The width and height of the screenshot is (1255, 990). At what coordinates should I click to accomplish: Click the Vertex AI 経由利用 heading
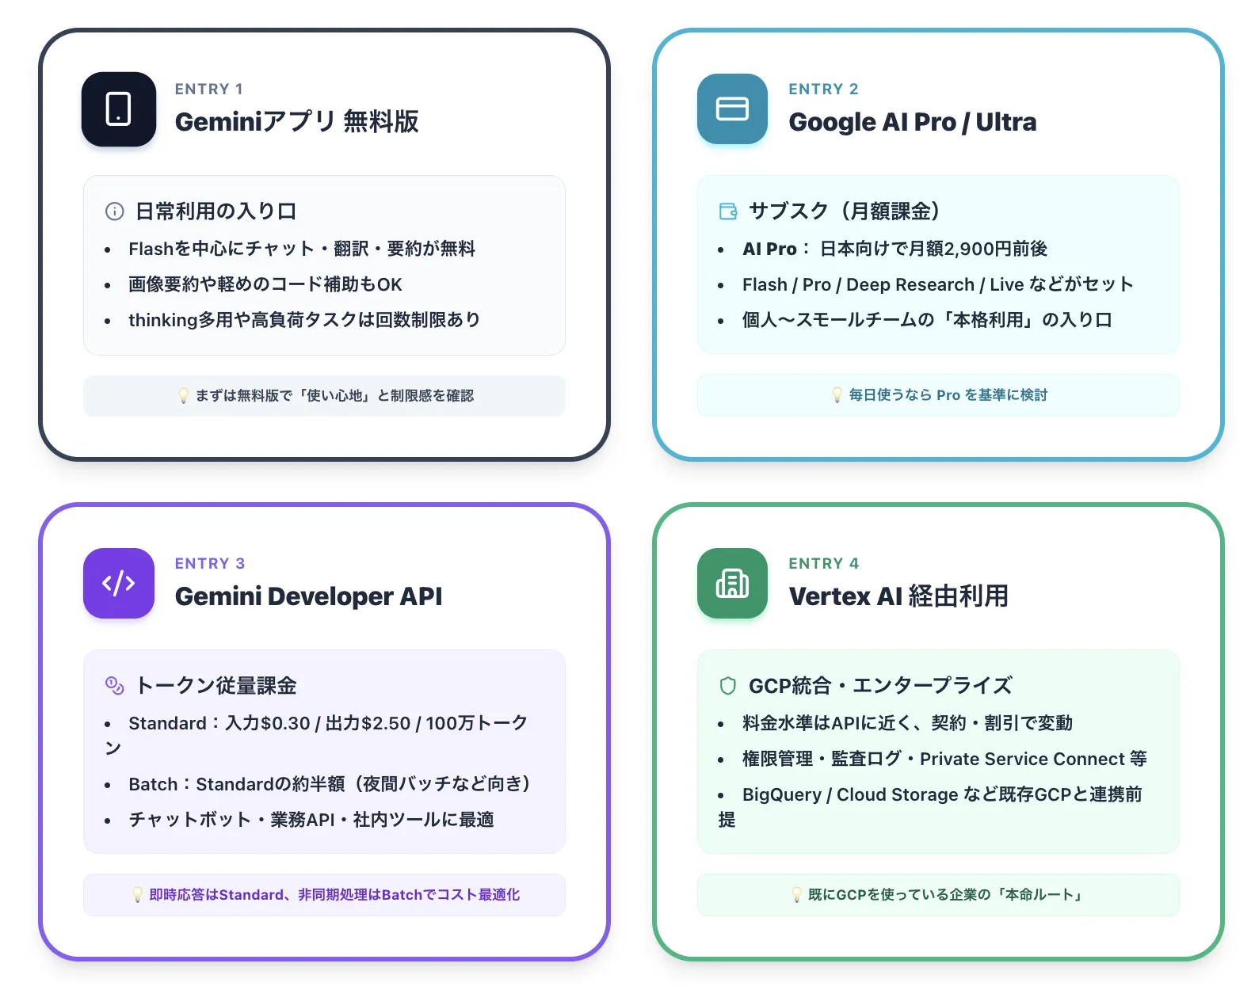coord(898,596)
